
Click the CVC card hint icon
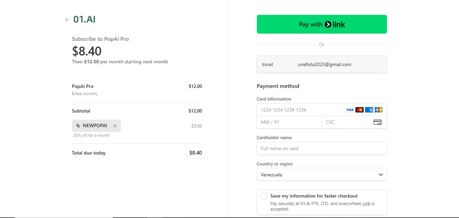pyautogui.click(x=378, y=122)
